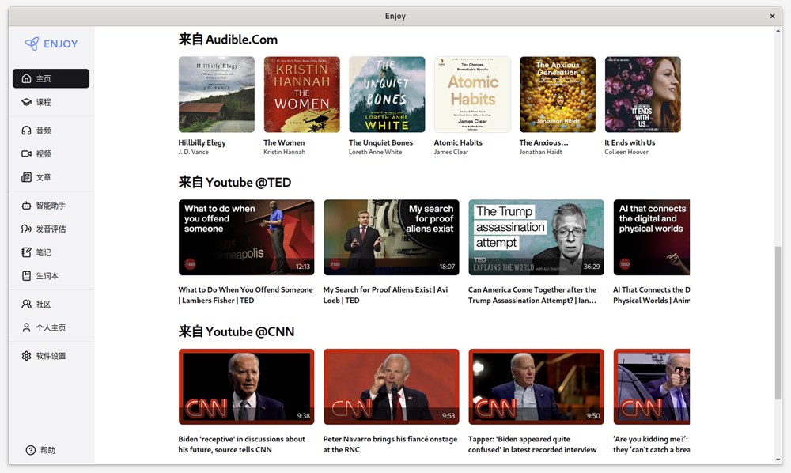The image size is (791, 473).
Task: Switch to the 视频 section label
Action: pyautogui.click(x=44, y=153)
